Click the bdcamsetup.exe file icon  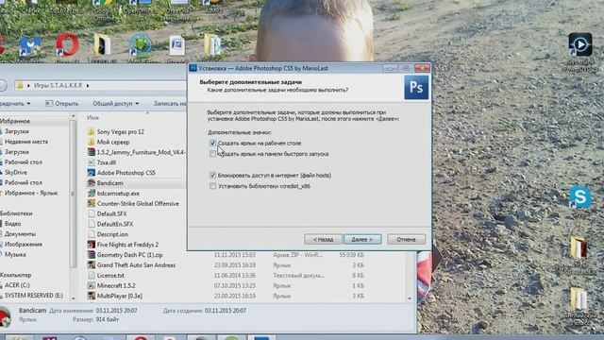click(x=92, y=193)
